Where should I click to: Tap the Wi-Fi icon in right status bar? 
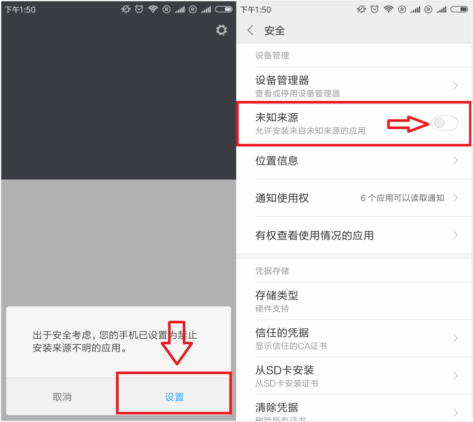(x=388, y=9)
